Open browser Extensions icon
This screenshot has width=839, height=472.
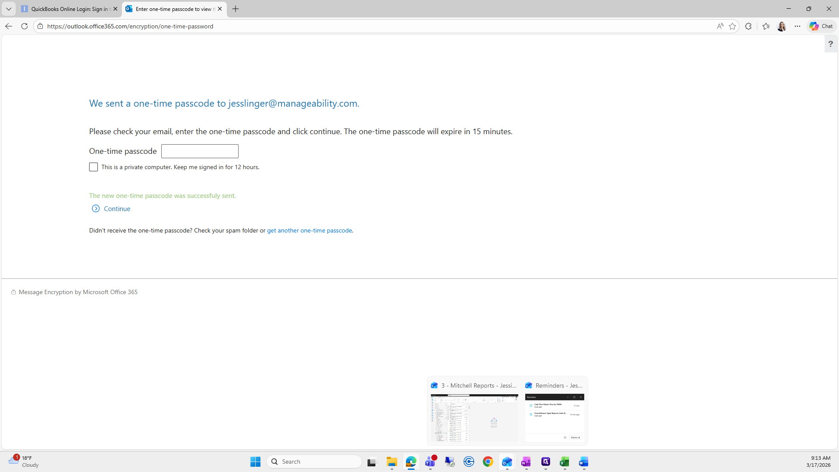click(748, 26)
